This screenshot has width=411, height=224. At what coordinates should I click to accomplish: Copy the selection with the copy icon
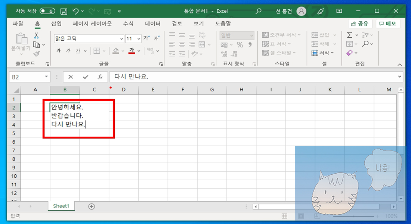tap(37, 44)
